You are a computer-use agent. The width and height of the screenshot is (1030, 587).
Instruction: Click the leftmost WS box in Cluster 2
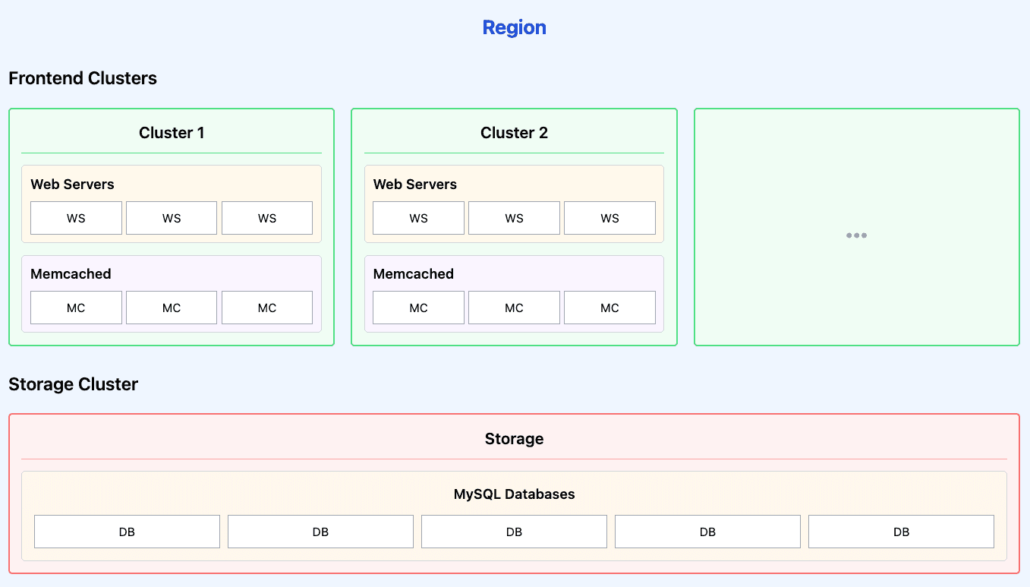coord(418,218)
